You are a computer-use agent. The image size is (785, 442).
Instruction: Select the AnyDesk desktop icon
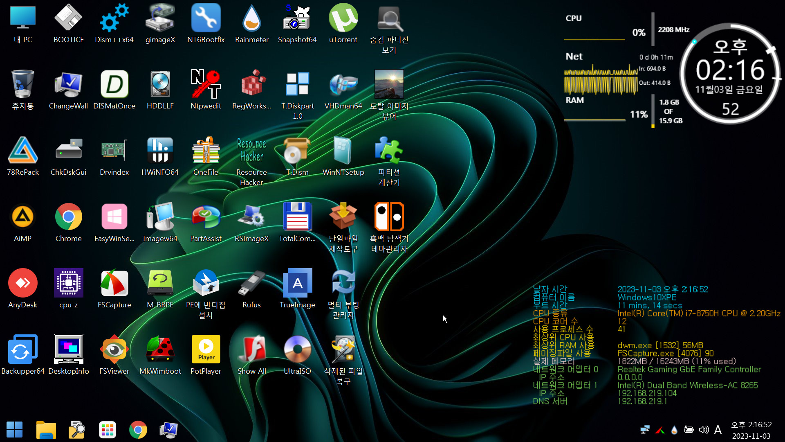click(x=23, y=289)
